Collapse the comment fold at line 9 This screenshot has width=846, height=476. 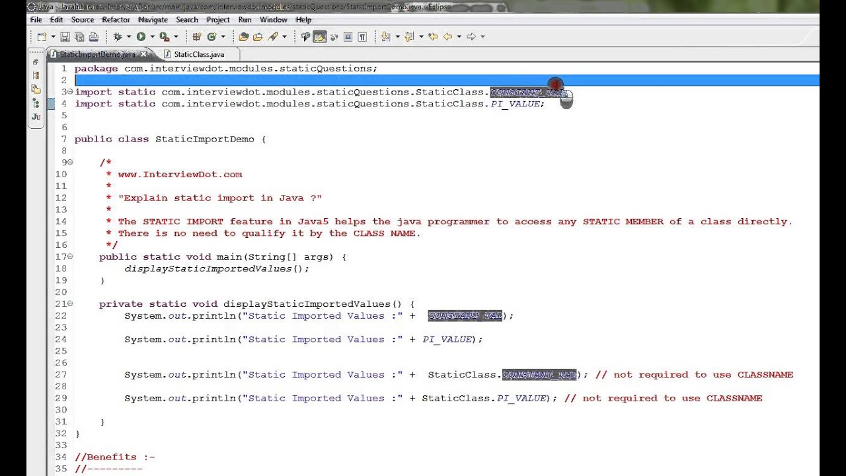click(71, 163)
